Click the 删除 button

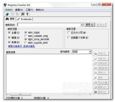pyautogui.click(x=101, y=78)
